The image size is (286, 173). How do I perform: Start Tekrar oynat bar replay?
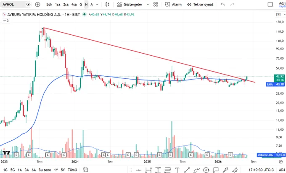click(x=200, y=5)
